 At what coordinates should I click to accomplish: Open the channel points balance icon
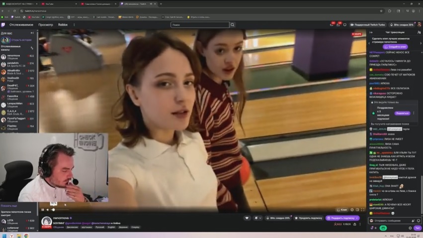372,228
